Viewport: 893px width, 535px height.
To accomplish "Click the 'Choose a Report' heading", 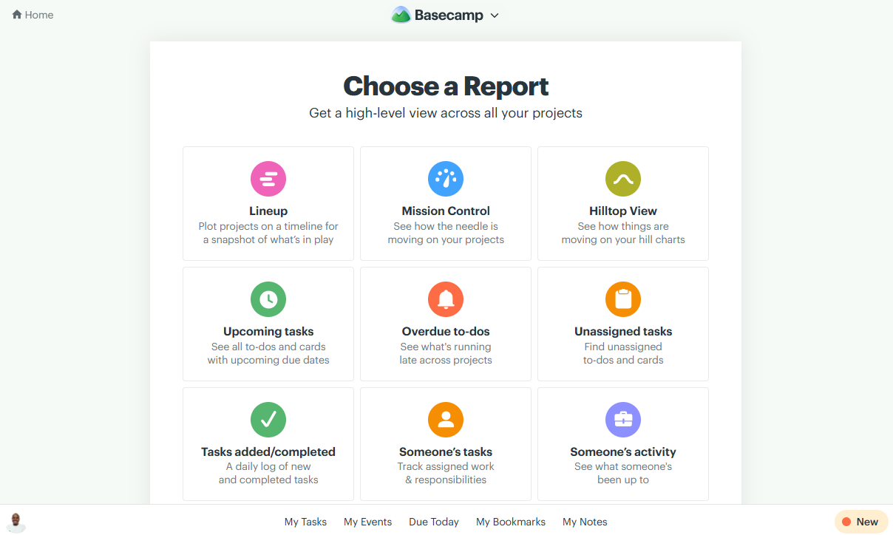I will pos(446,86).
